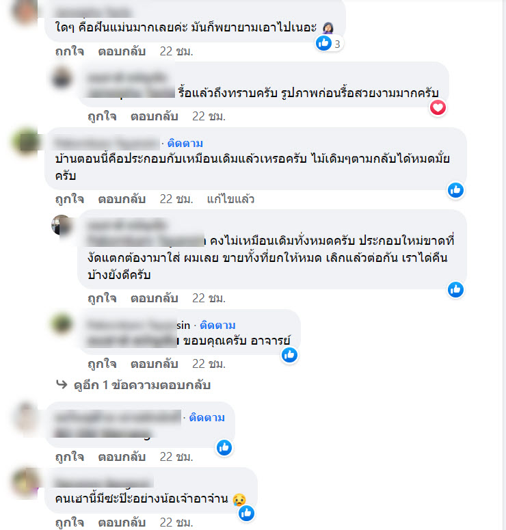Click the reply arrow icon beside ดูอีก 1 ข้อความตอบกลับ
The image size is (506, 530).
pyautogui.click(x=62, y=384)
